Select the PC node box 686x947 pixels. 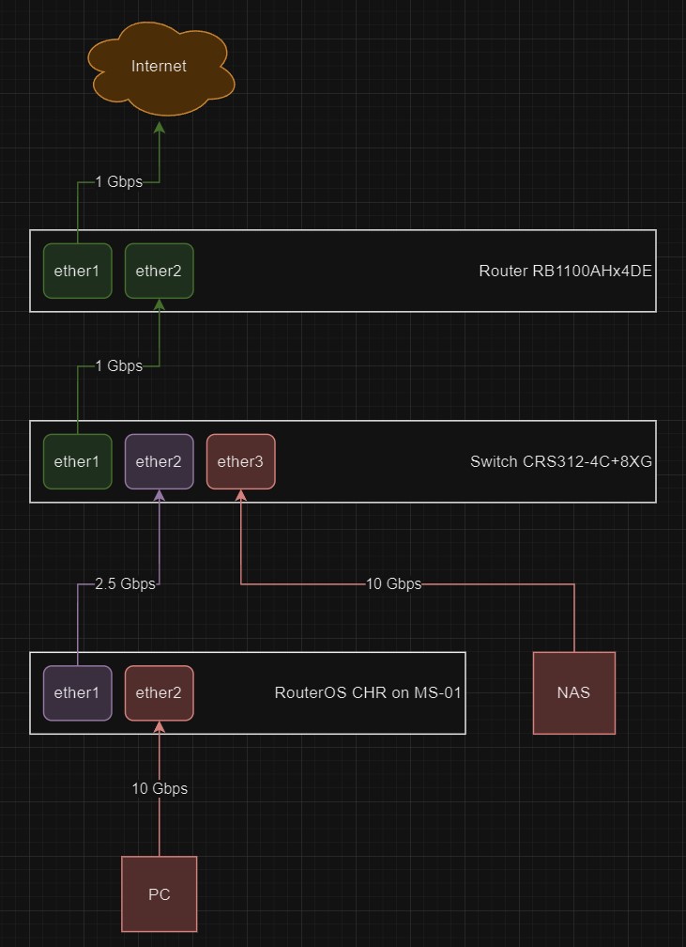159,893
